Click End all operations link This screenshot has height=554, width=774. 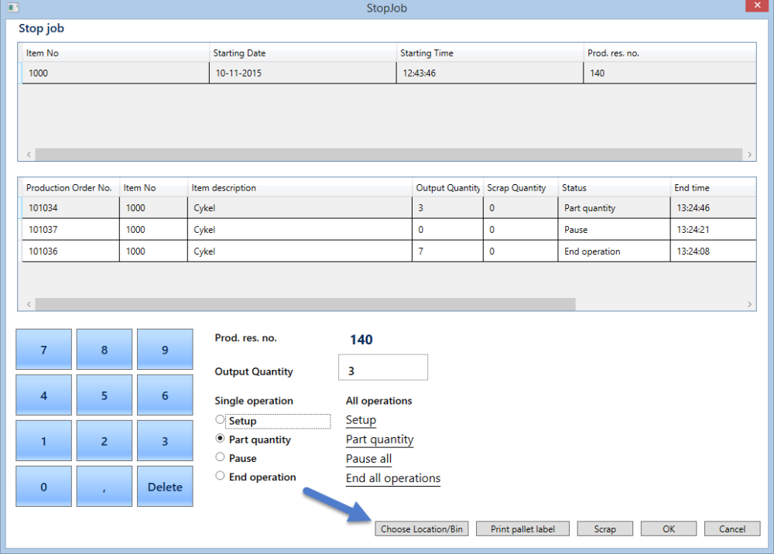pos(393,478)
